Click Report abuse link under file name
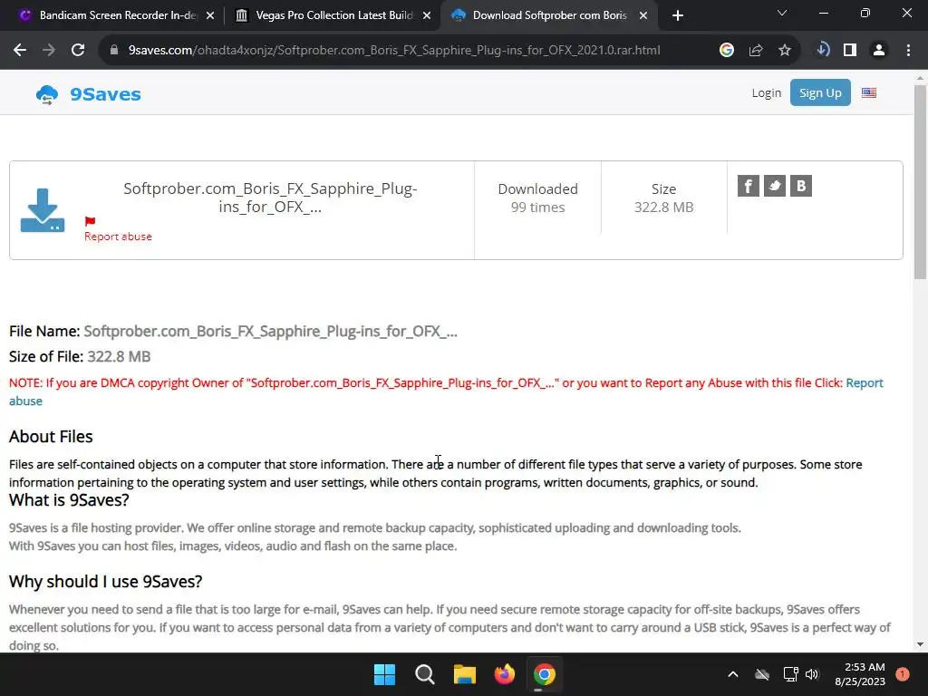The height and width of the screenshot is (696, 928). point(118,237)
